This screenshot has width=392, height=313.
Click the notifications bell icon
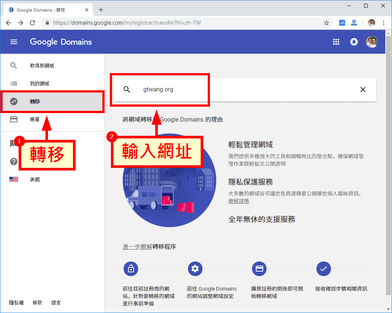(x=354, y=42)
